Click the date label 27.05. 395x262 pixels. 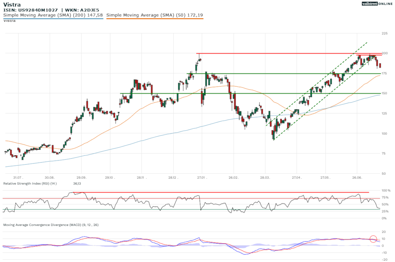tap(325, 178)
